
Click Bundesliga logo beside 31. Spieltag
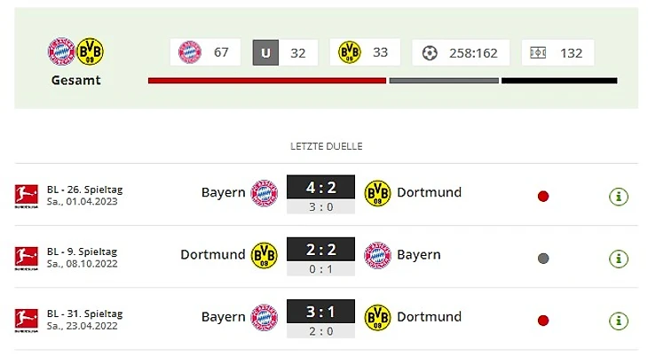click(x=27, y=321)
